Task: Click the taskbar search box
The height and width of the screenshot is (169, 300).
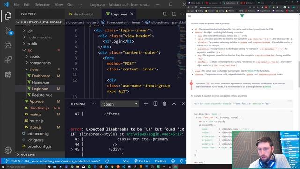Action: tap(26, 167)
